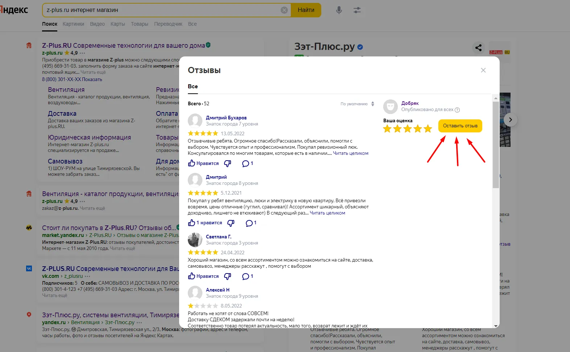Open the Самовывоз sitelink
The height and width of the screenshot is (352, 570).
pos(65,161)
